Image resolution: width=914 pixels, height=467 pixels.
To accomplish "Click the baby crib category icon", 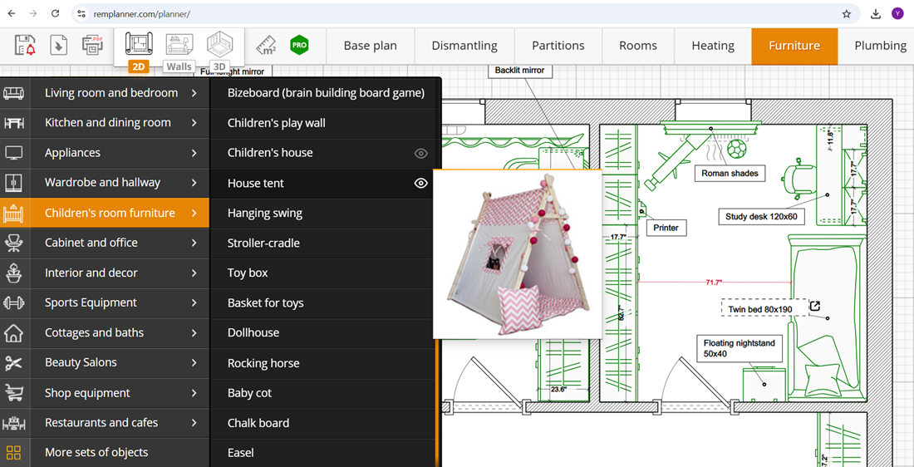I will (13, 213).
